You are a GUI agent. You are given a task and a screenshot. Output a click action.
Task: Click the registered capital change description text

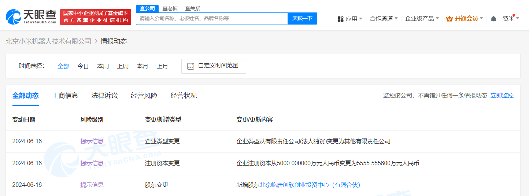click(x=328, y=163)
